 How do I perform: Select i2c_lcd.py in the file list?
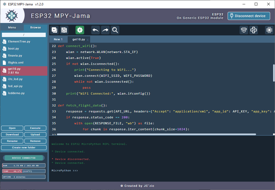[24, 79]
